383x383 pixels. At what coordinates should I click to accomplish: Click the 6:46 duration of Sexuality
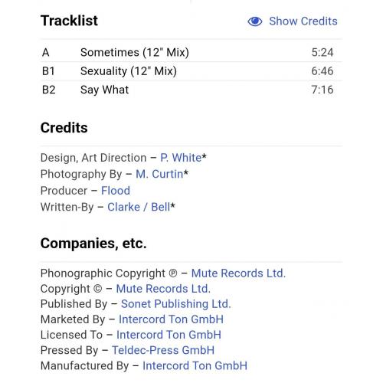(x=322, y=71)
